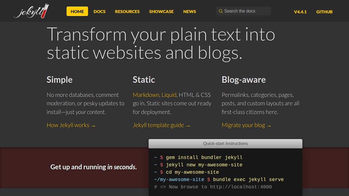Go to the Resources page

(127, 11)
